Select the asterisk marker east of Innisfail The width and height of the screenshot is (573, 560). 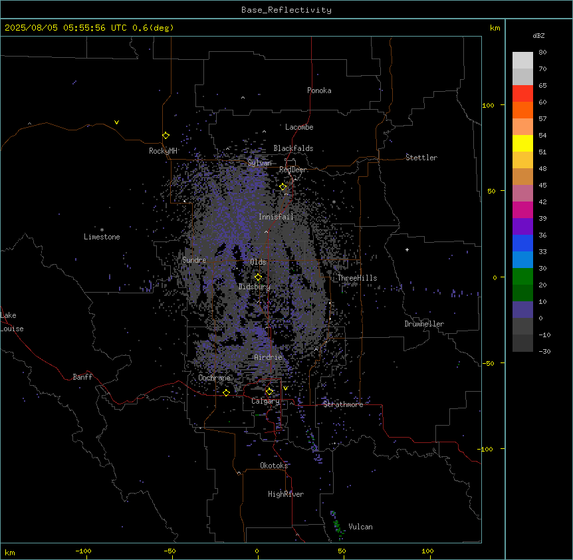tap(334, 202)
